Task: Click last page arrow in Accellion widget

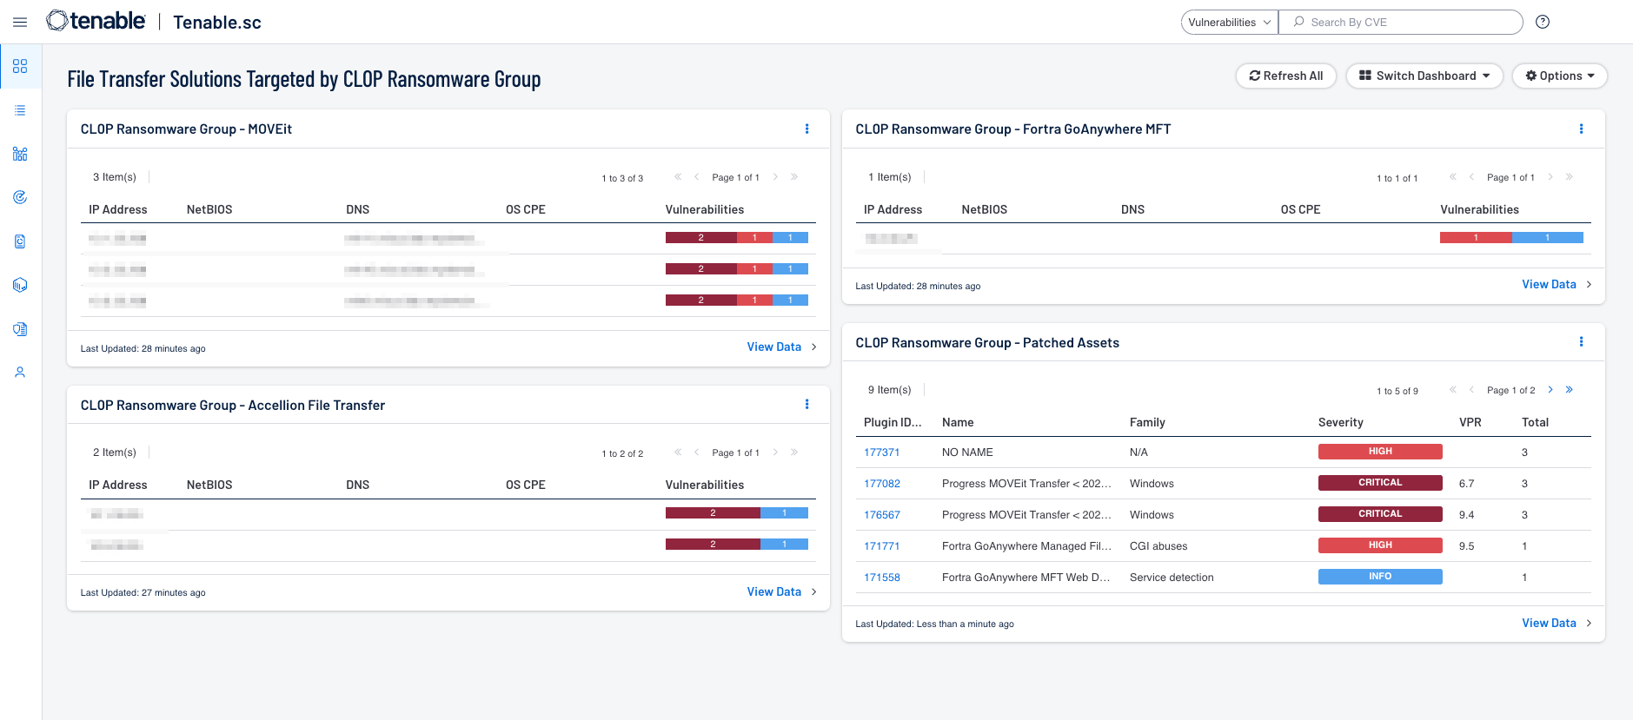Action: click(794, 452)
